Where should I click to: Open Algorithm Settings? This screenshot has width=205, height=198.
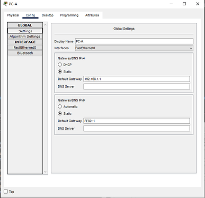pos(25,37)
